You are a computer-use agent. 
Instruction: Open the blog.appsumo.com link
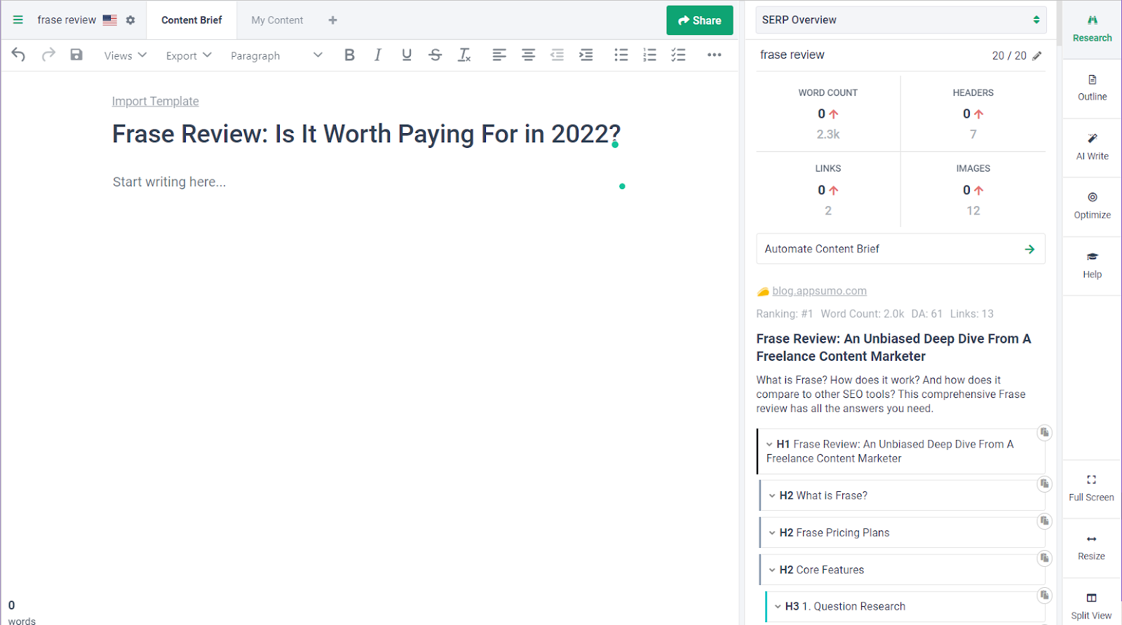819,291
